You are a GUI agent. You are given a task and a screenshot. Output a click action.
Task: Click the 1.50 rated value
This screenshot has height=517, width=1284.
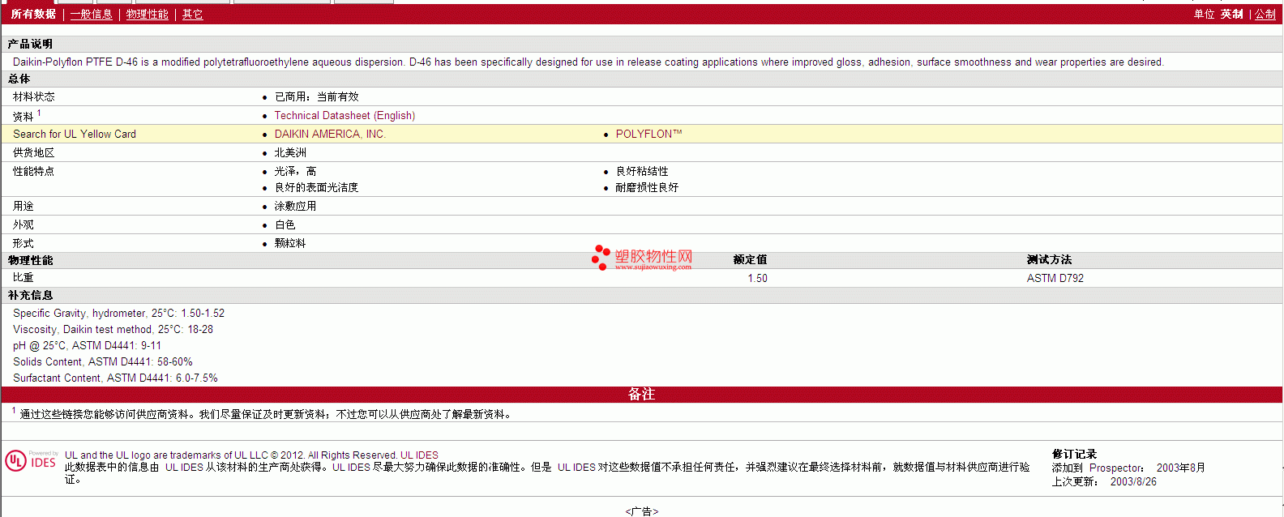(x=758, y=279)
